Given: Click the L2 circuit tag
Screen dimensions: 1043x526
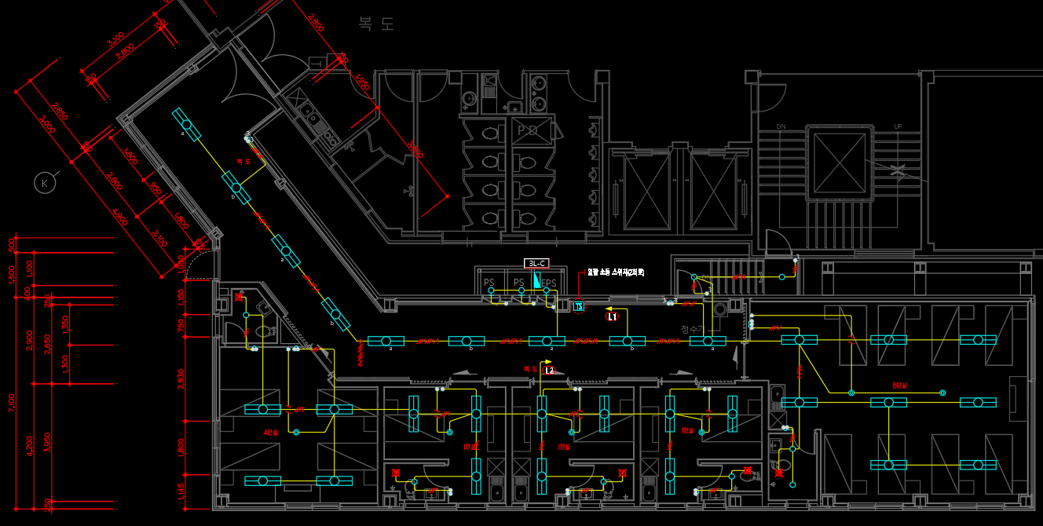Looking at the screenshot, I should (x=550, y=370).
